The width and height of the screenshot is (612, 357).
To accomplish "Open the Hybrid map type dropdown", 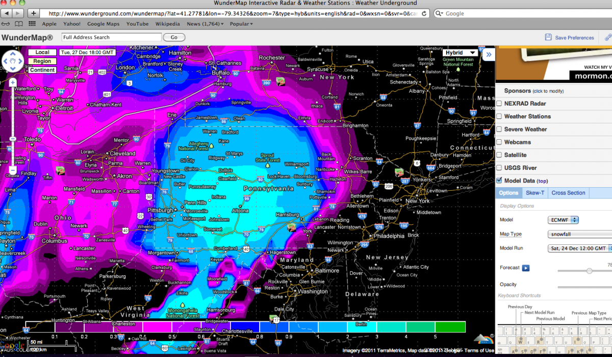I will [460, 53].
